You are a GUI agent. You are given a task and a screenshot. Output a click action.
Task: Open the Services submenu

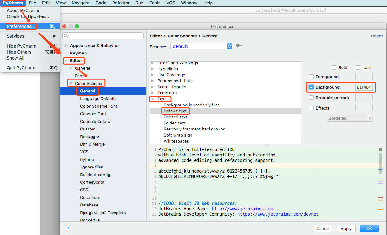30,36
